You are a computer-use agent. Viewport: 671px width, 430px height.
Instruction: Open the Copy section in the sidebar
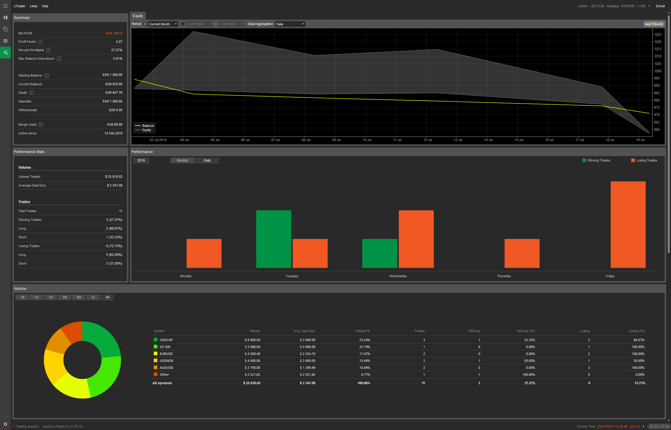[5, 29]
